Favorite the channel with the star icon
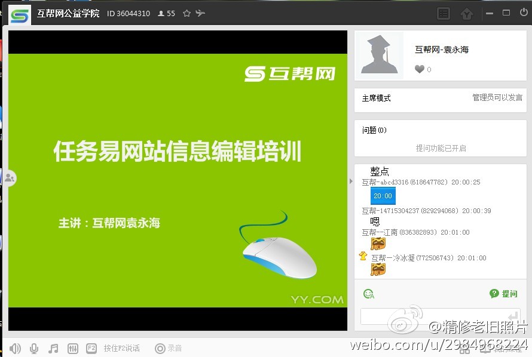 (186, 14)
